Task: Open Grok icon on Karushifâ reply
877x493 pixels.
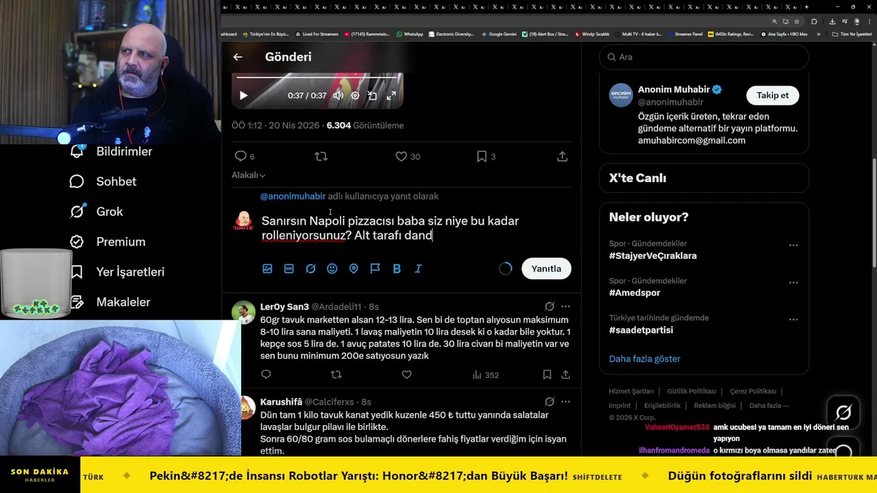Action: (x=549, y=402)
